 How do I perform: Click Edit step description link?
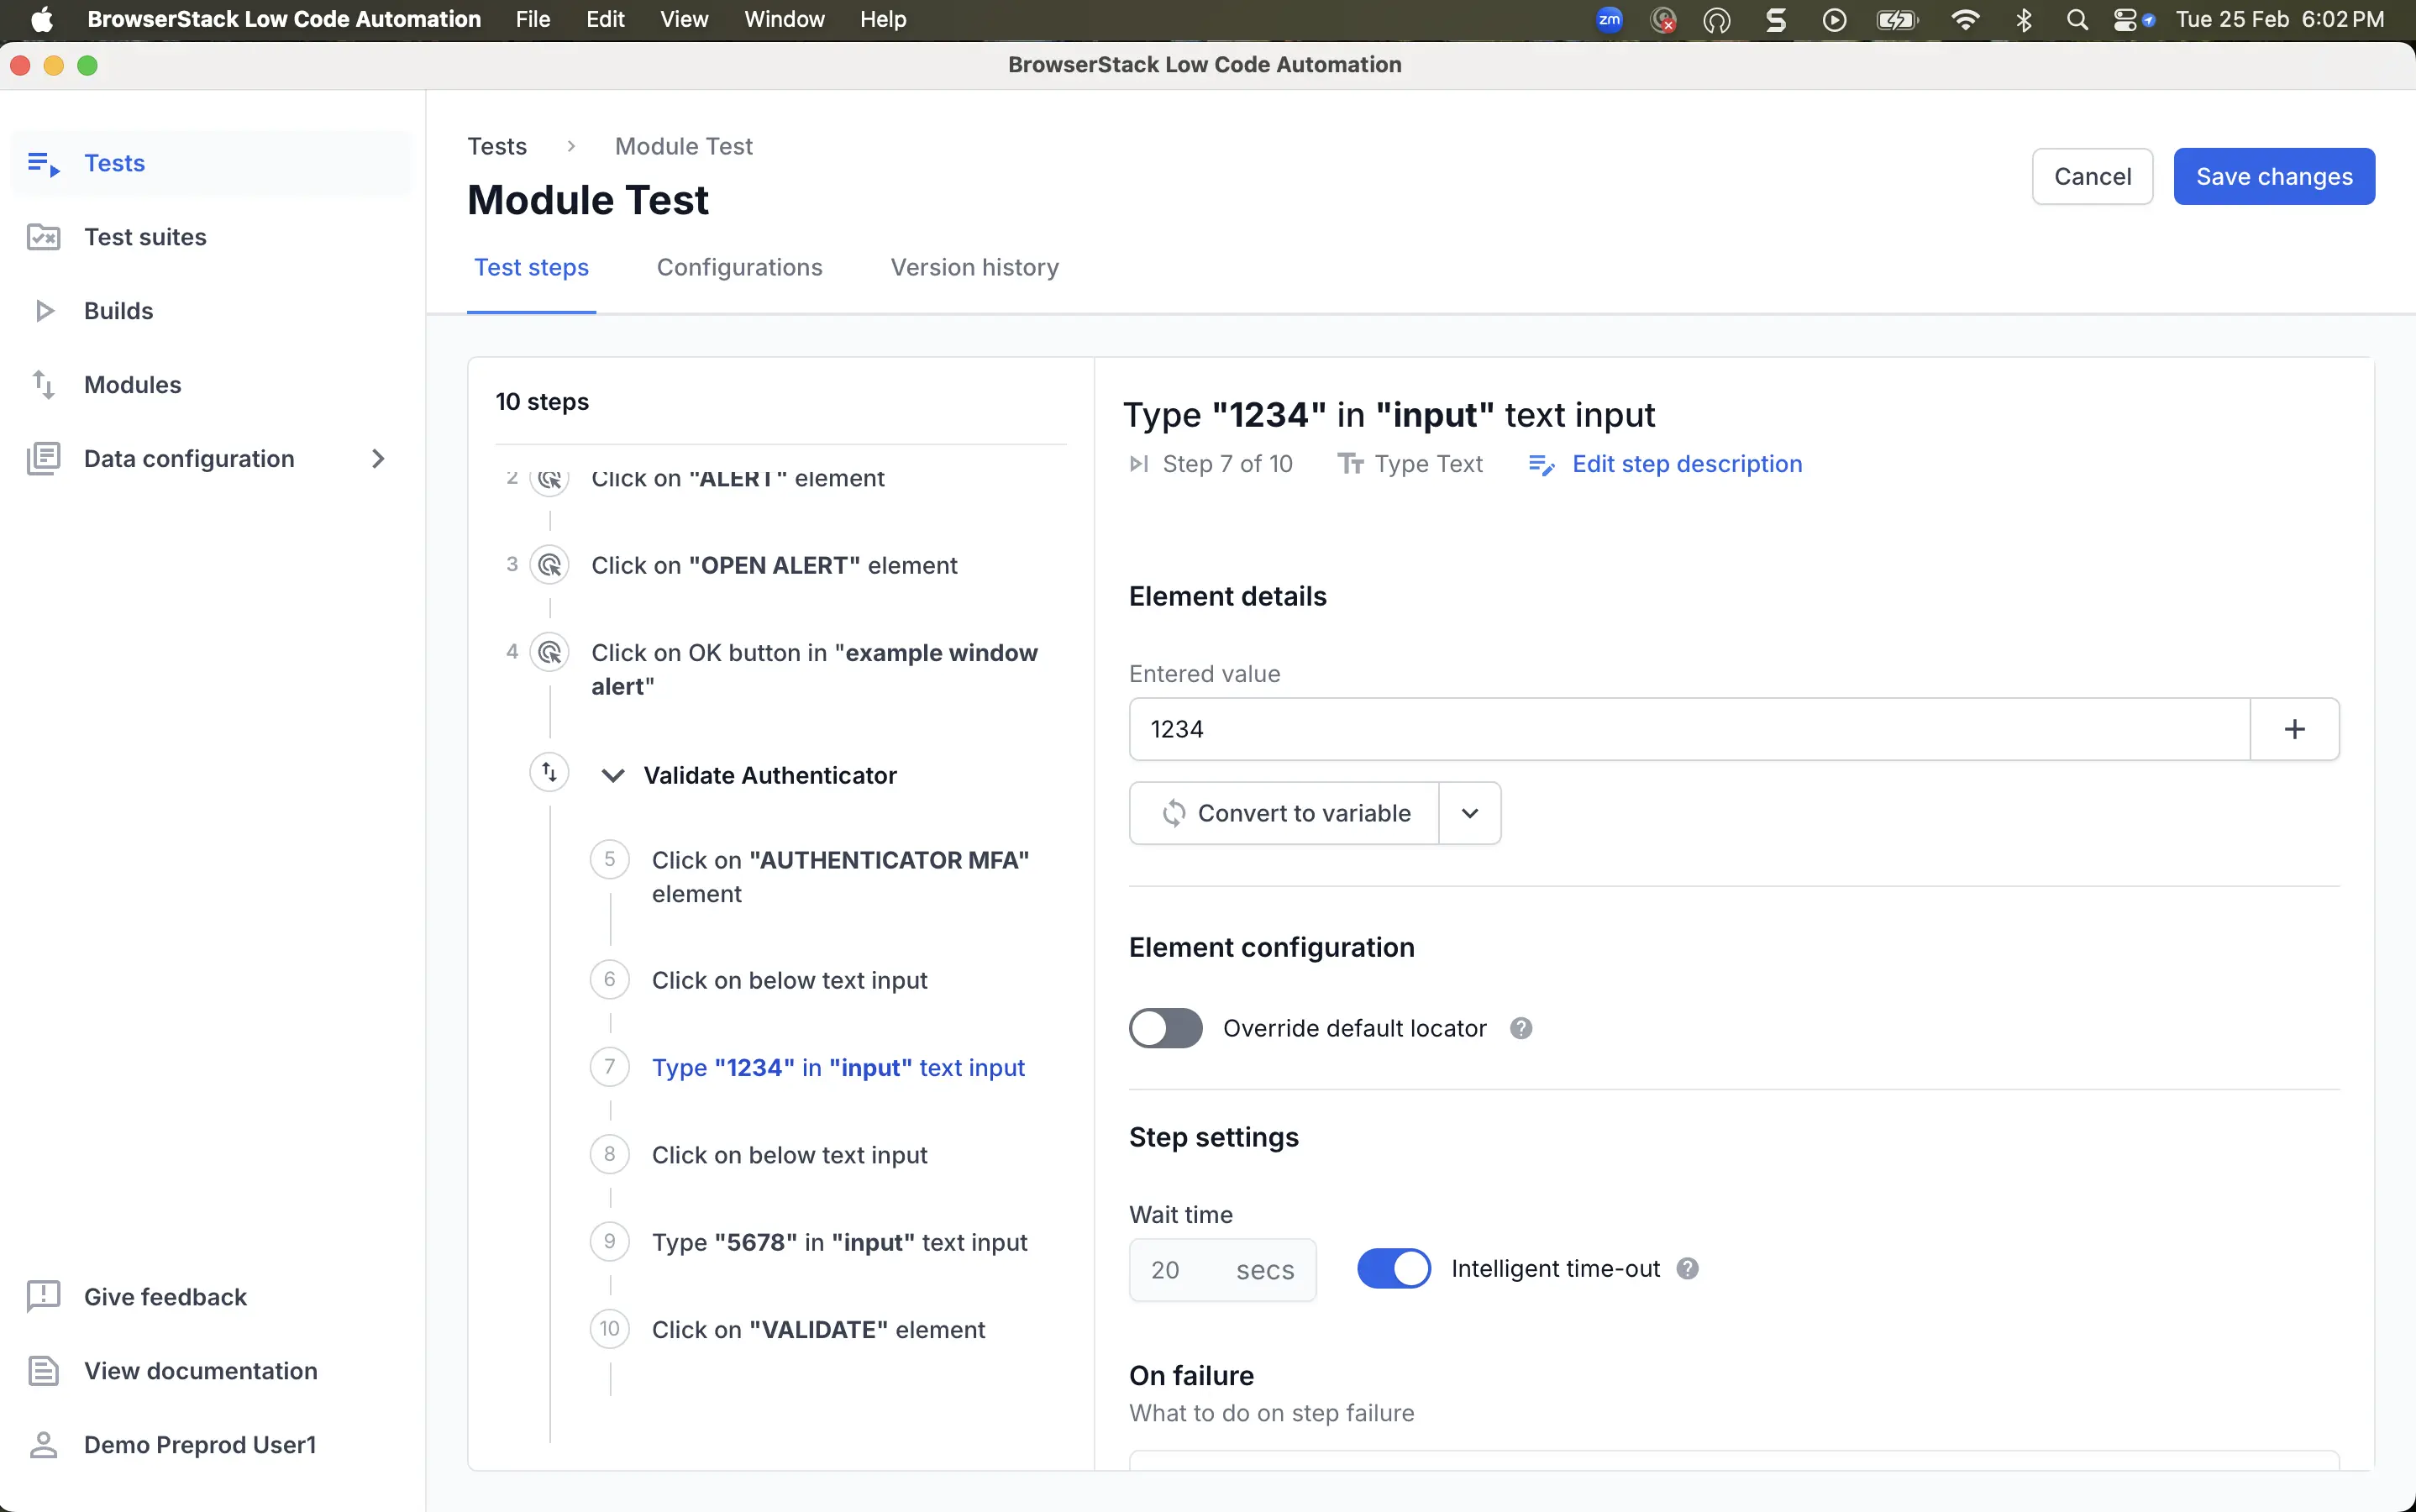[x=1686, y=464]
